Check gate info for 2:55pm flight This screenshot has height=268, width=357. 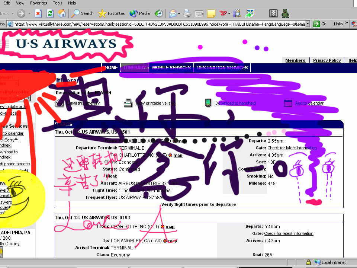click(x=292, y=148)
